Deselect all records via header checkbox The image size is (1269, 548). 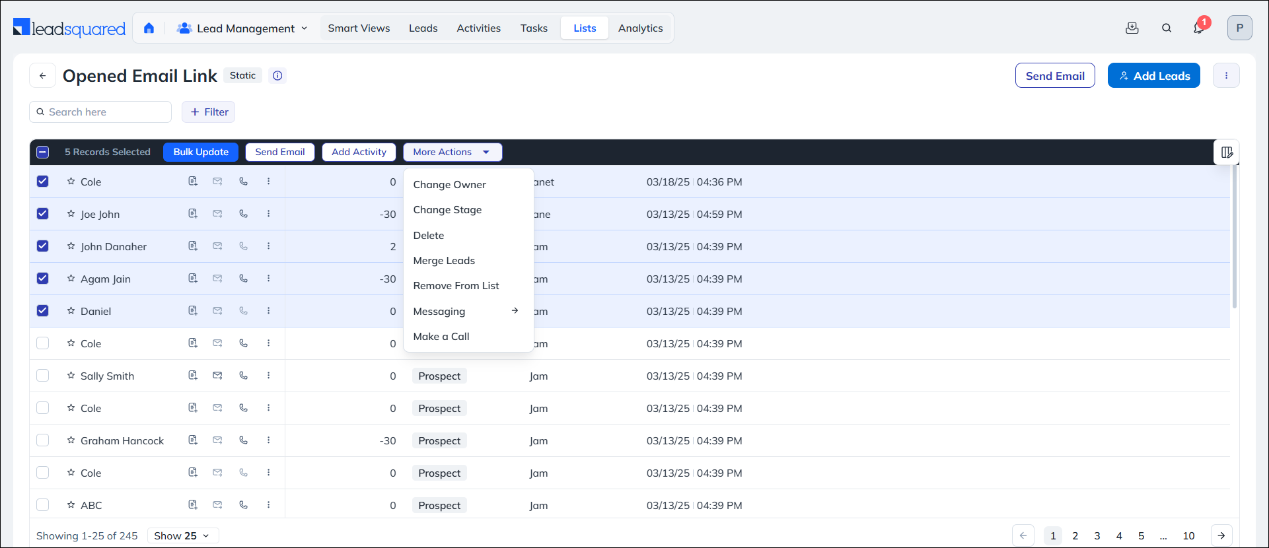[43, 153]
